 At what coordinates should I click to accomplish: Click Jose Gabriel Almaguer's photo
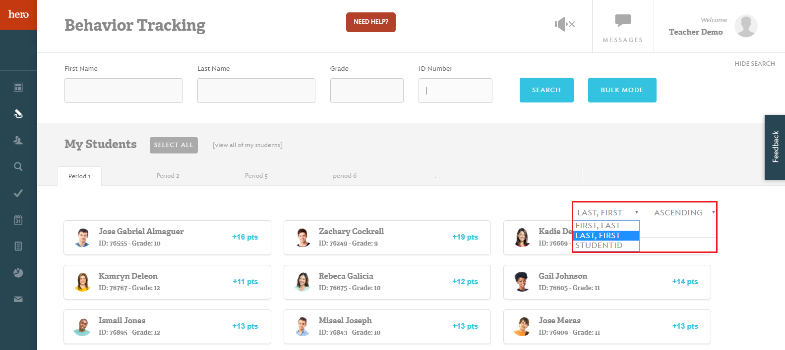tap(83, 238)
